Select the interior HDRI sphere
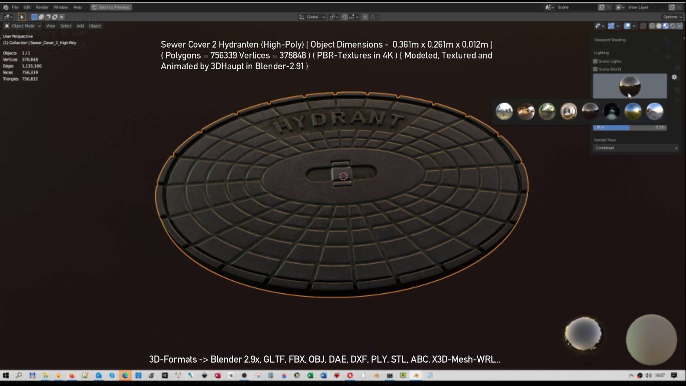686x386 pixels. 569,111
